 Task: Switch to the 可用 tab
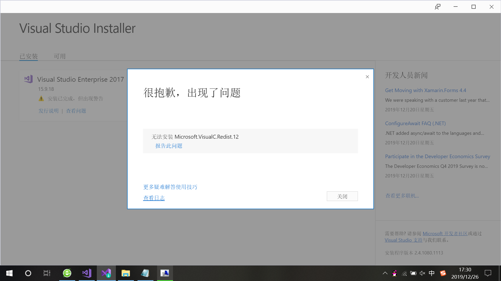(60, 56)
